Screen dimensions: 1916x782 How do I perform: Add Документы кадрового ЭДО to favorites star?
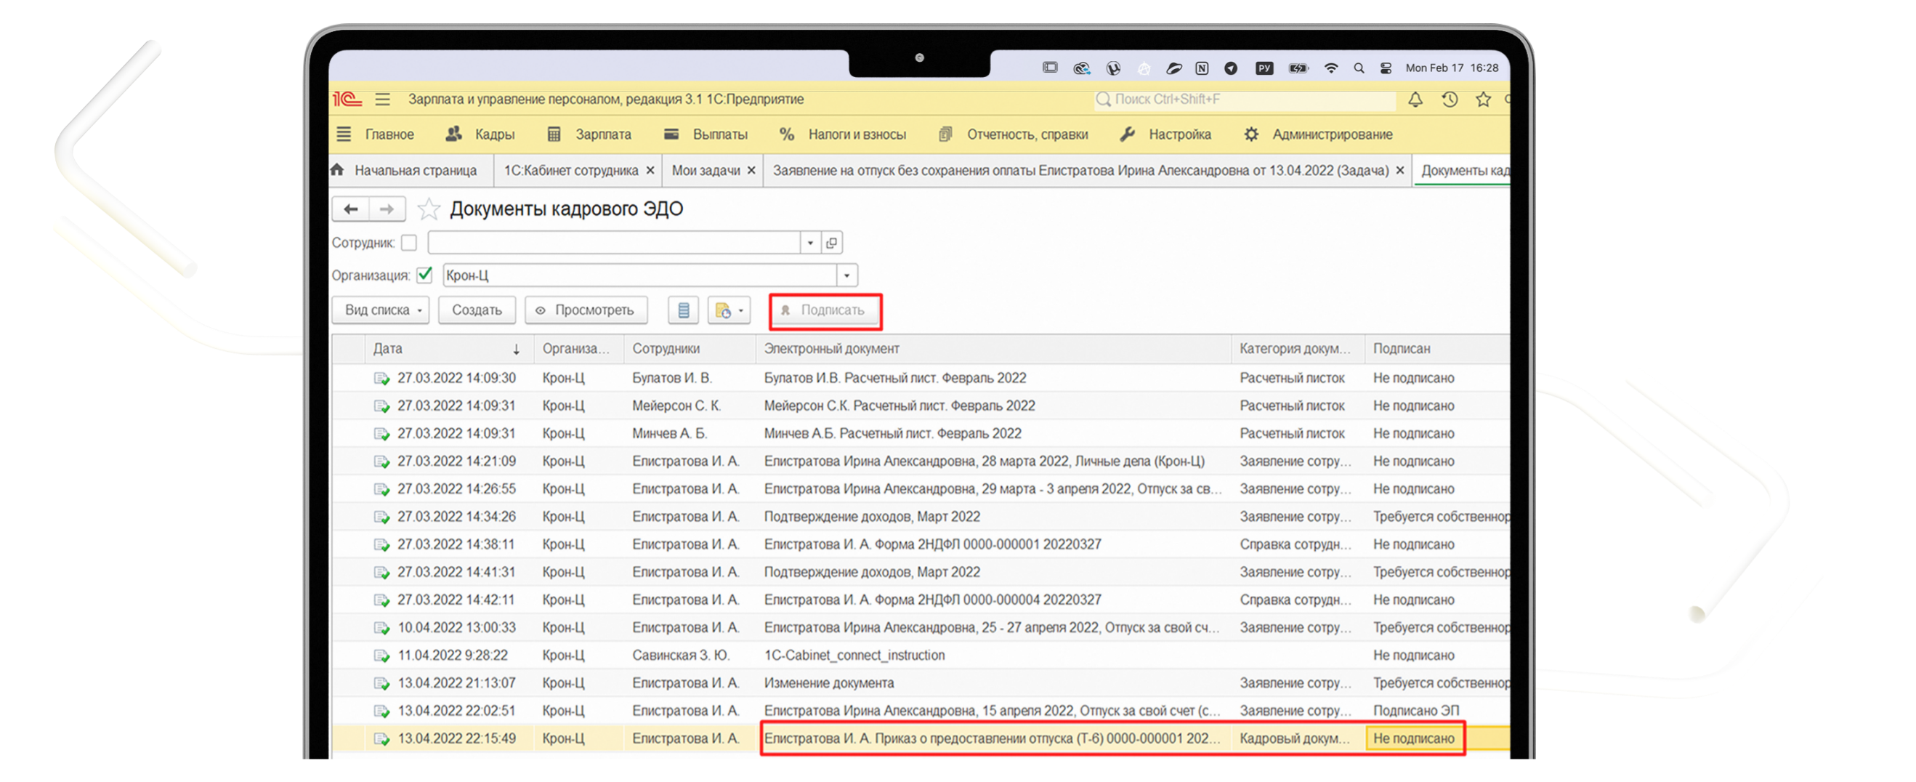[x=429, y=209]
